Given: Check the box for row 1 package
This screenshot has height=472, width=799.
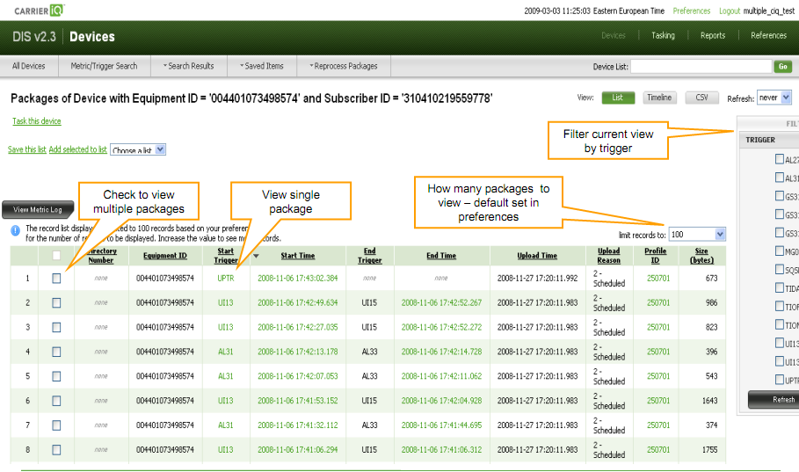Looking at the screenshot, I should coord(56,278).
